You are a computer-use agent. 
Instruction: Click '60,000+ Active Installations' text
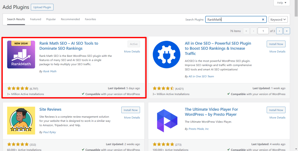24,150
